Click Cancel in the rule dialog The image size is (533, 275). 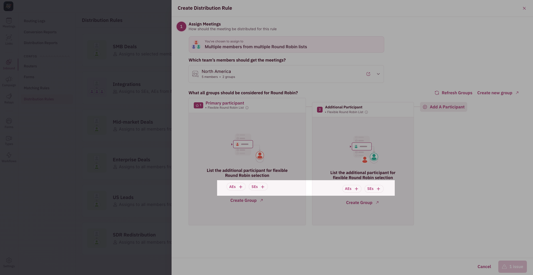pyautogui.click(x=484, y=267)
